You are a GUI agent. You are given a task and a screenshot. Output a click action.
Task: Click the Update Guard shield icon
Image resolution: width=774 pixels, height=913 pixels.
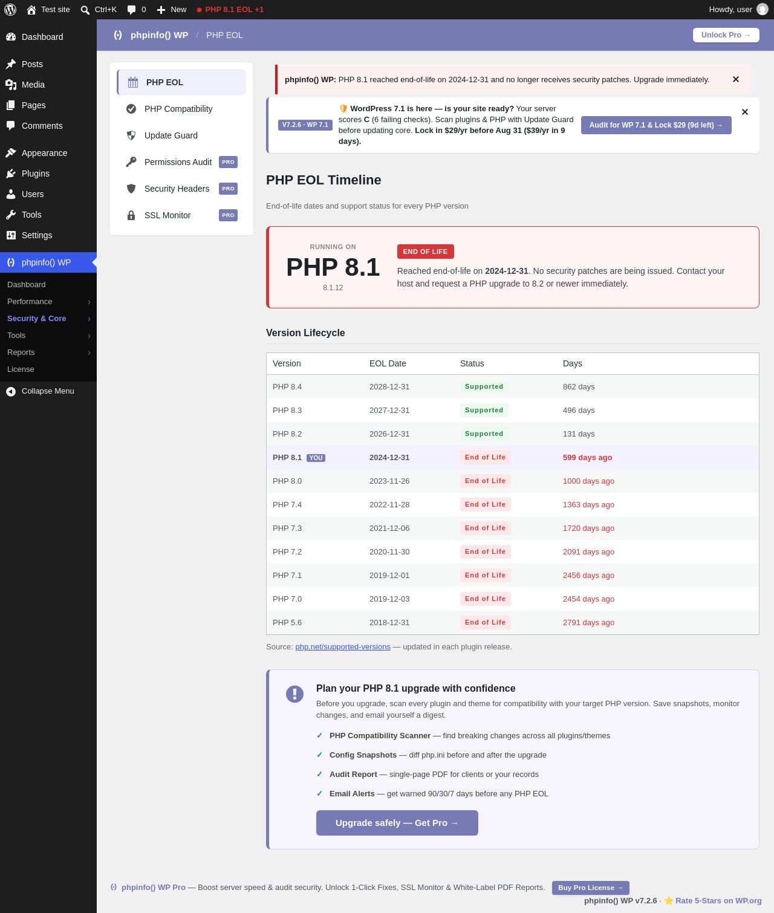(x=131, y=135)
